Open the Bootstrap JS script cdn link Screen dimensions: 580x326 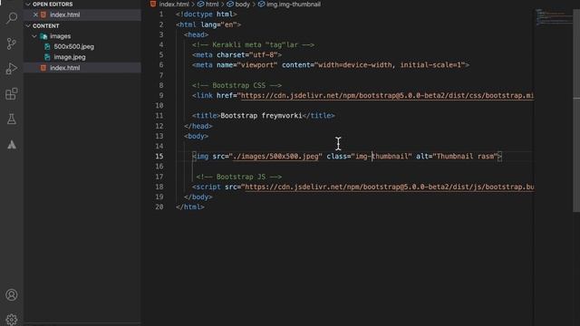pos(389,187)
